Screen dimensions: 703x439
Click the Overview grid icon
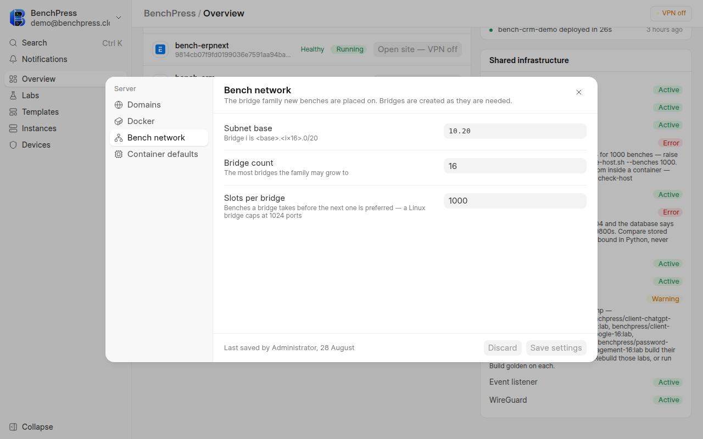coord(13,79)
